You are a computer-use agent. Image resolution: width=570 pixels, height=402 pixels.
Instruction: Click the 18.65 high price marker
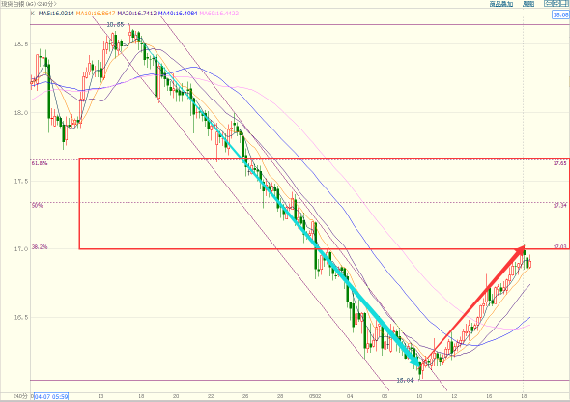pyautogui.click(x=115, y=25)
